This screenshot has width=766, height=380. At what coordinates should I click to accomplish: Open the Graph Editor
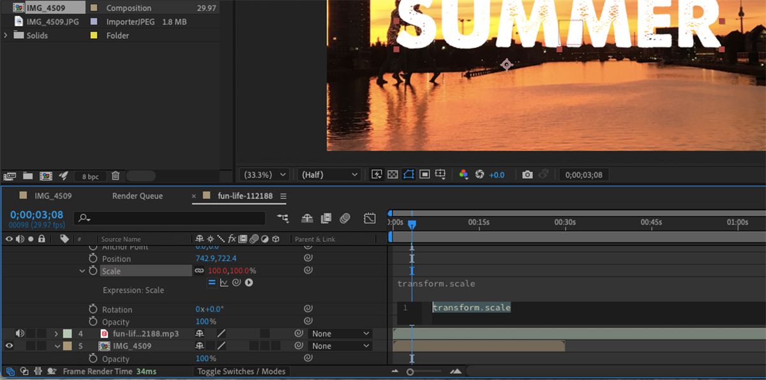tap(370, 218)
